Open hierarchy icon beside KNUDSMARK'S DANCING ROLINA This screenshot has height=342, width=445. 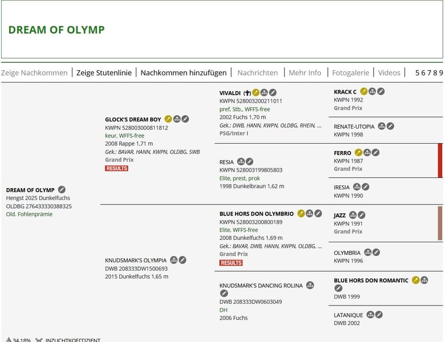tap(310, 285)
